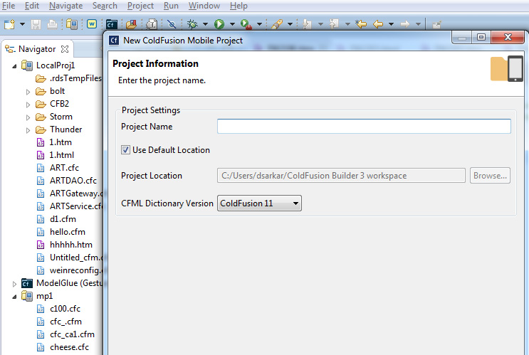Expand the ModelGlue project node

pyautogui.click(x=14, y=284)
